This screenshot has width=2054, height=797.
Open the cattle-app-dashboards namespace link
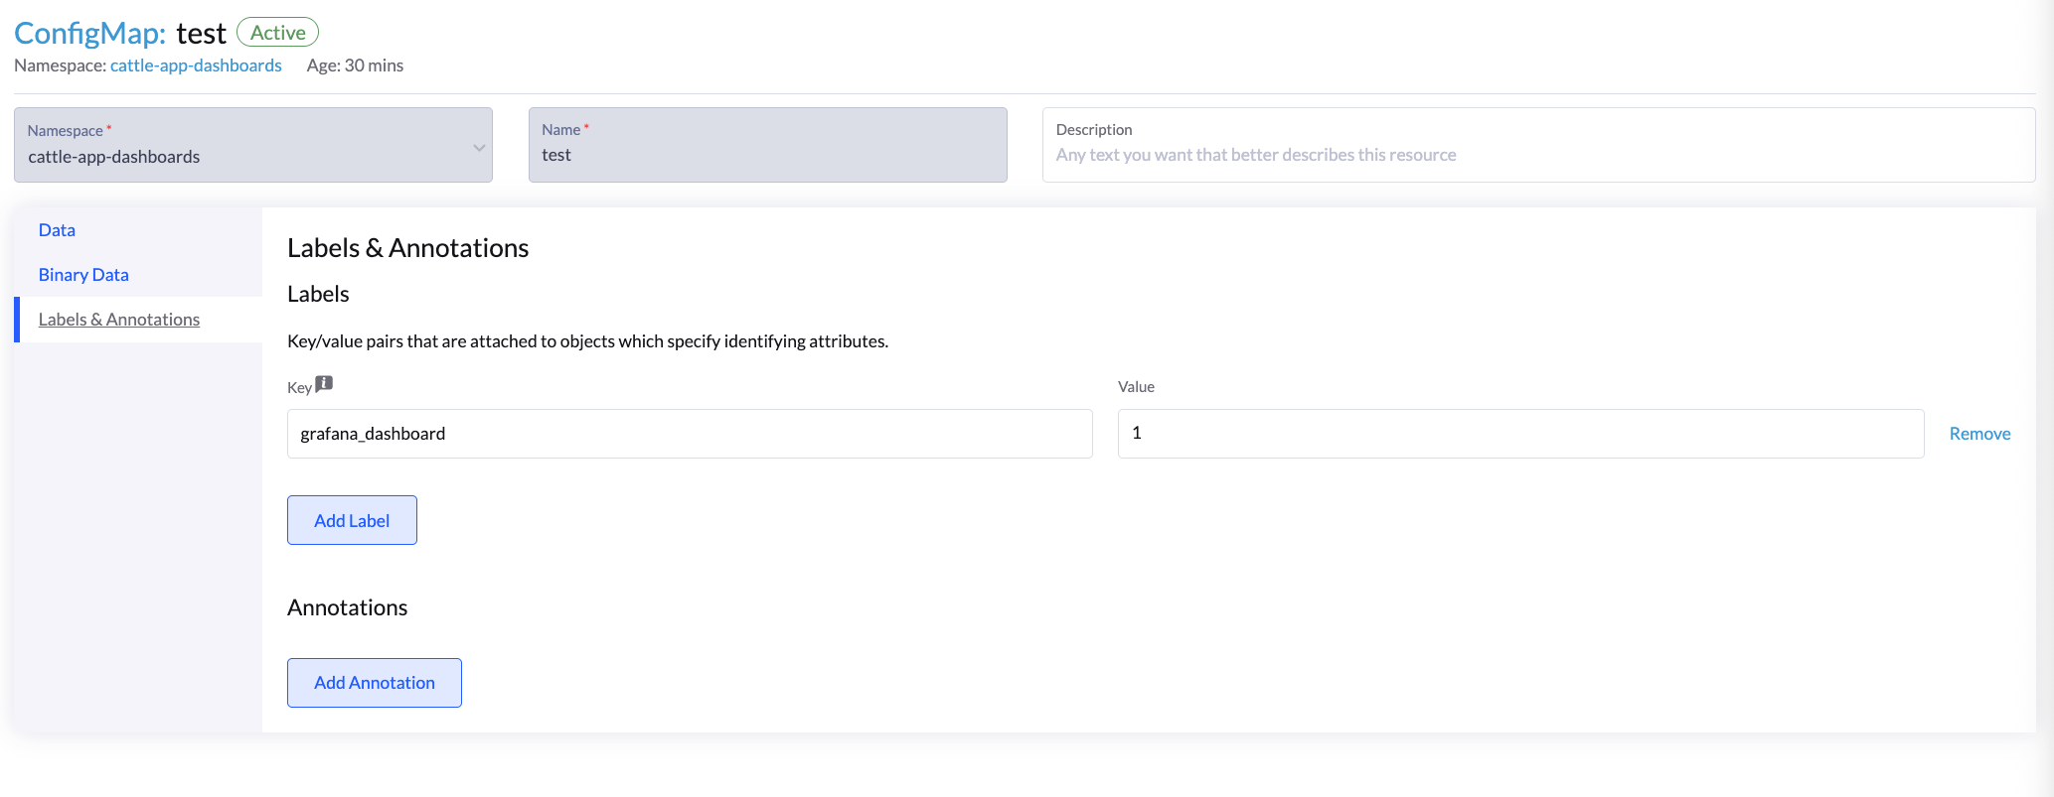196,66
